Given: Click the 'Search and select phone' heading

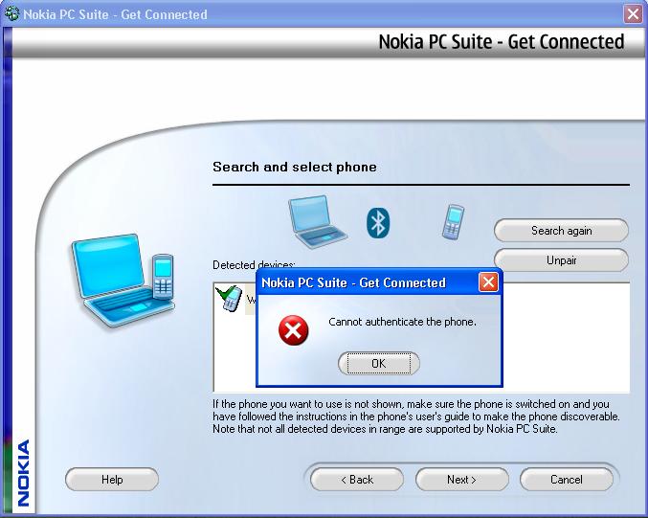Looking at the screenshot, I should [x=295, y=167].
